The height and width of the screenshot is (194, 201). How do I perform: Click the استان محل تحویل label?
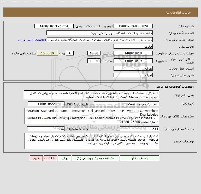pos(181,68)
